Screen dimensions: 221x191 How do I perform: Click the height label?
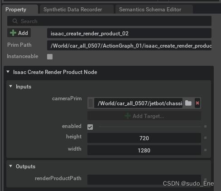click(x=74, y=137)
